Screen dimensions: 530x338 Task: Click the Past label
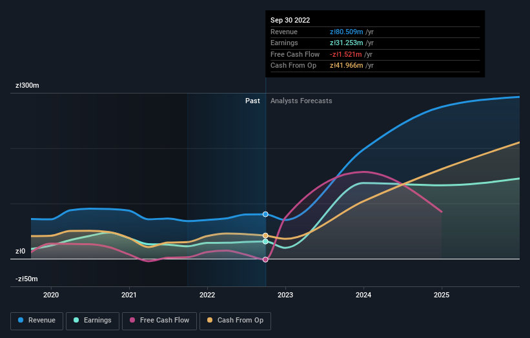pyautogui.click(x=252, y=101)
